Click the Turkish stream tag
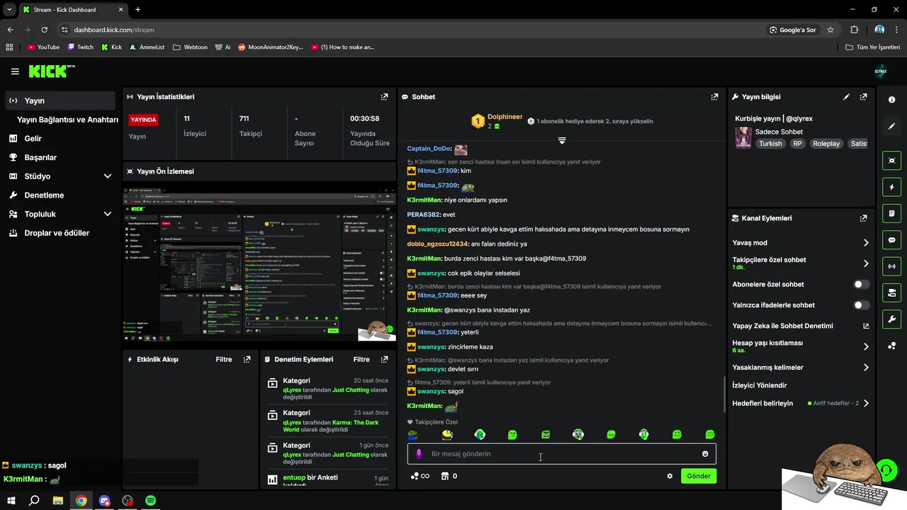 pos(770,144)
